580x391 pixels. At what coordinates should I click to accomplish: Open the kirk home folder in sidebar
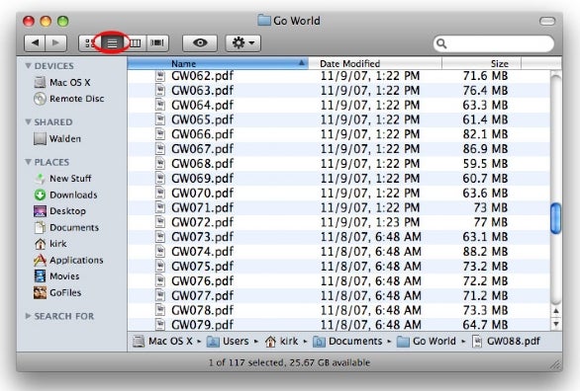pos(50,244)
